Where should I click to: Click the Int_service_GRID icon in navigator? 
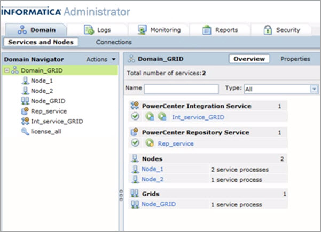pos(25,121)
